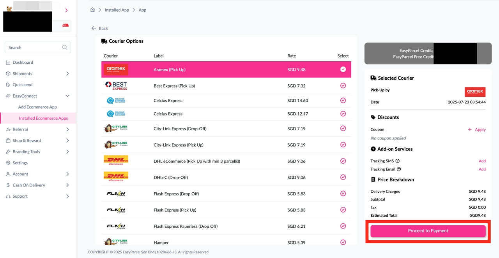Open the Support section icon
The image size is (499, 258).
(8, 196)
